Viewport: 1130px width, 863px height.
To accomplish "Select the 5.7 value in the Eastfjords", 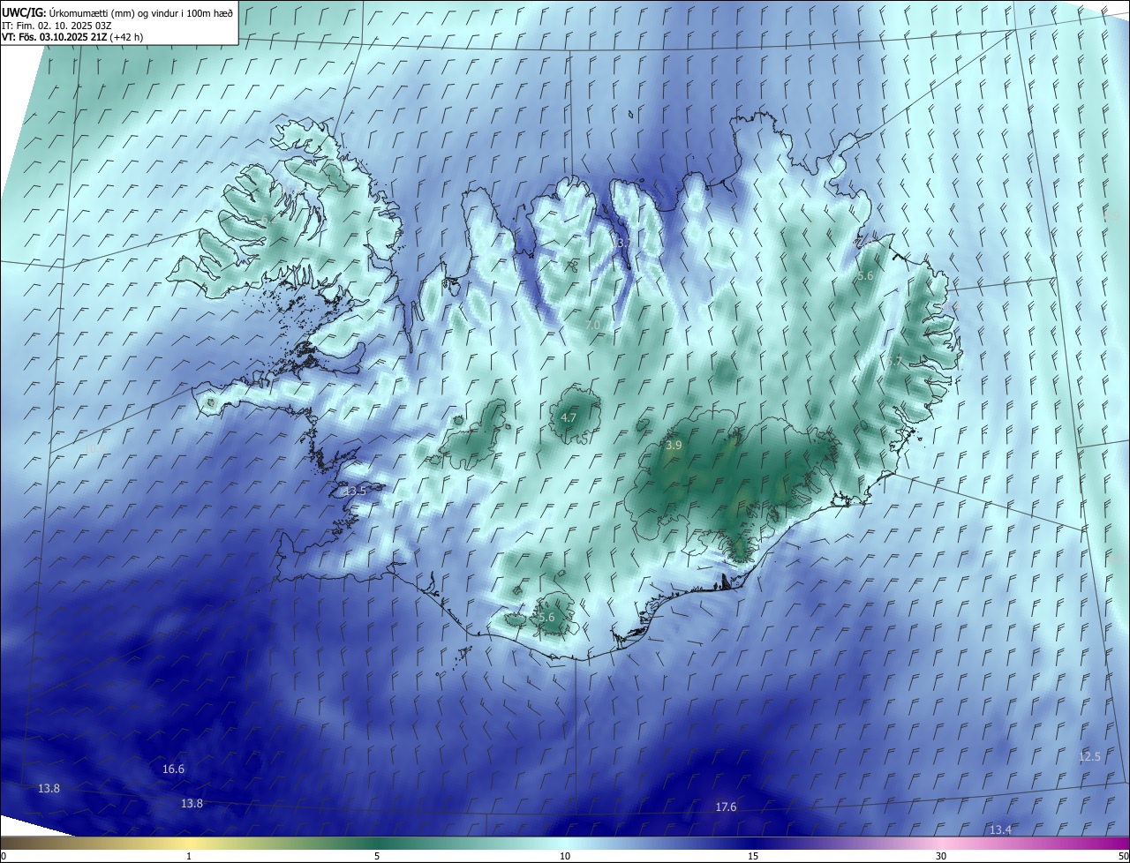I will click(895, 362).
